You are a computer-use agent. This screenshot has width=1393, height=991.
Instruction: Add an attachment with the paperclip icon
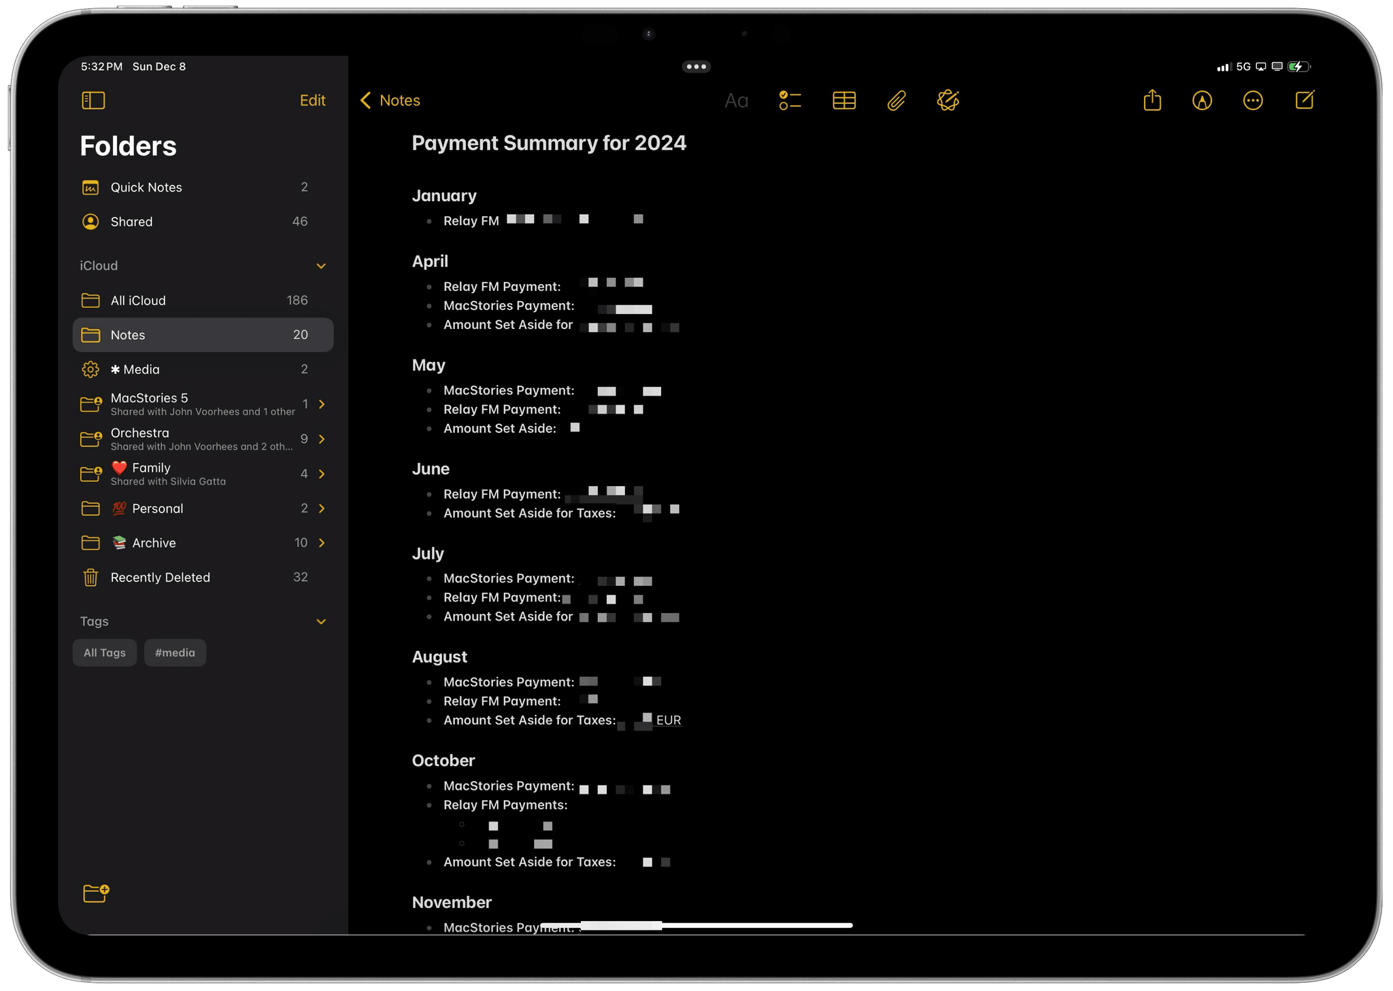point(896,101)
